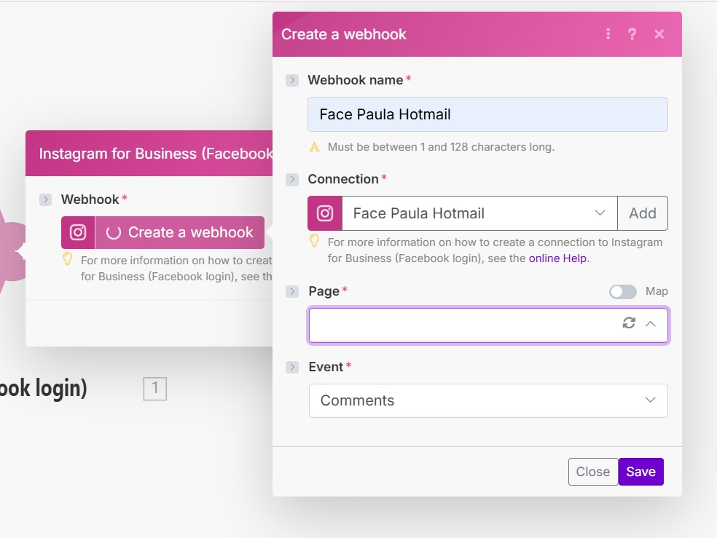Viewport: 717px width, 538px height.
Task: Collapse the Page dropdown chevron
Action: pyautogui.click(x=651, y=323)
